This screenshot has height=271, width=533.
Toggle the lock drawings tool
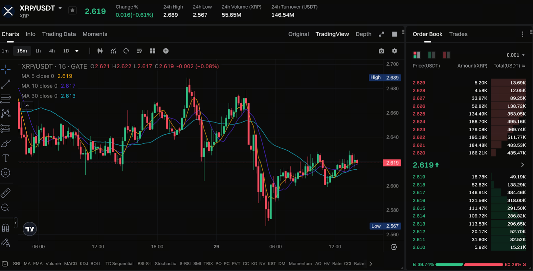[6, 243]
